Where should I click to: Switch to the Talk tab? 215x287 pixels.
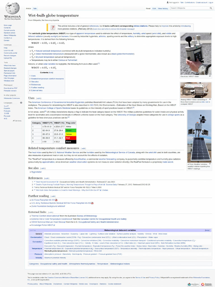click(x=35, y=8)
